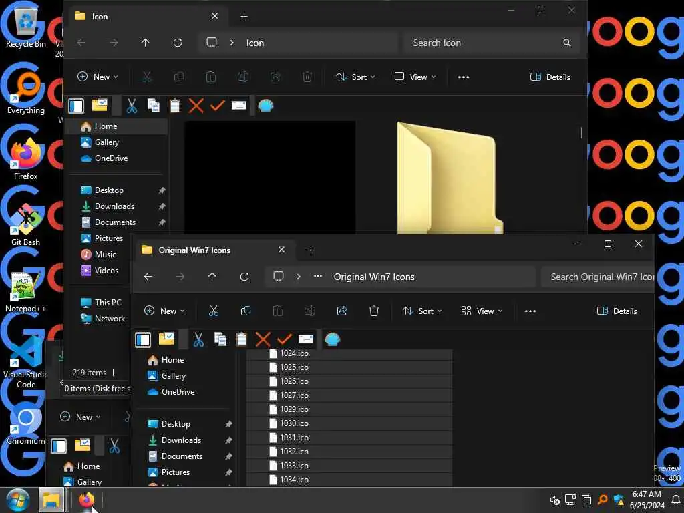Click orange checkmark icon in Original Win7 Icons window
684x513 pixels.
click(x=285, y=339)
